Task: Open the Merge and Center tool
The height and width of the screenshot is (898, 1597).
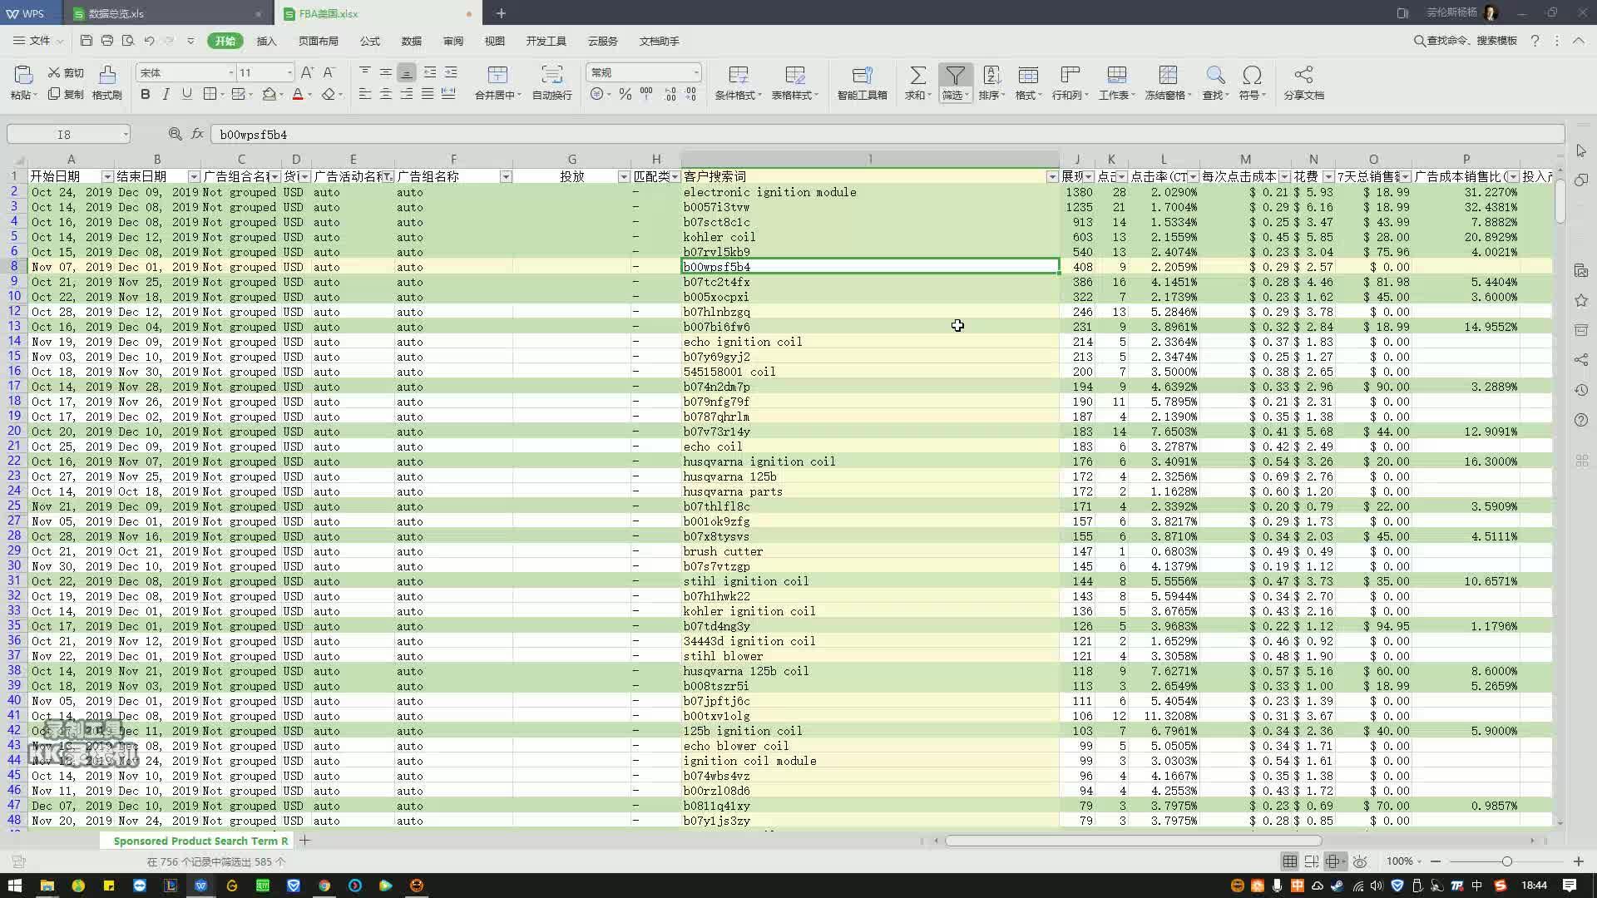Action: tap(497, 83)
